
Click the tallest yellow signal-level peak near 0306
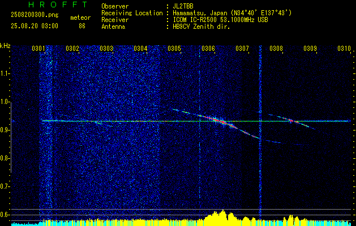click(x=223, y=215)
